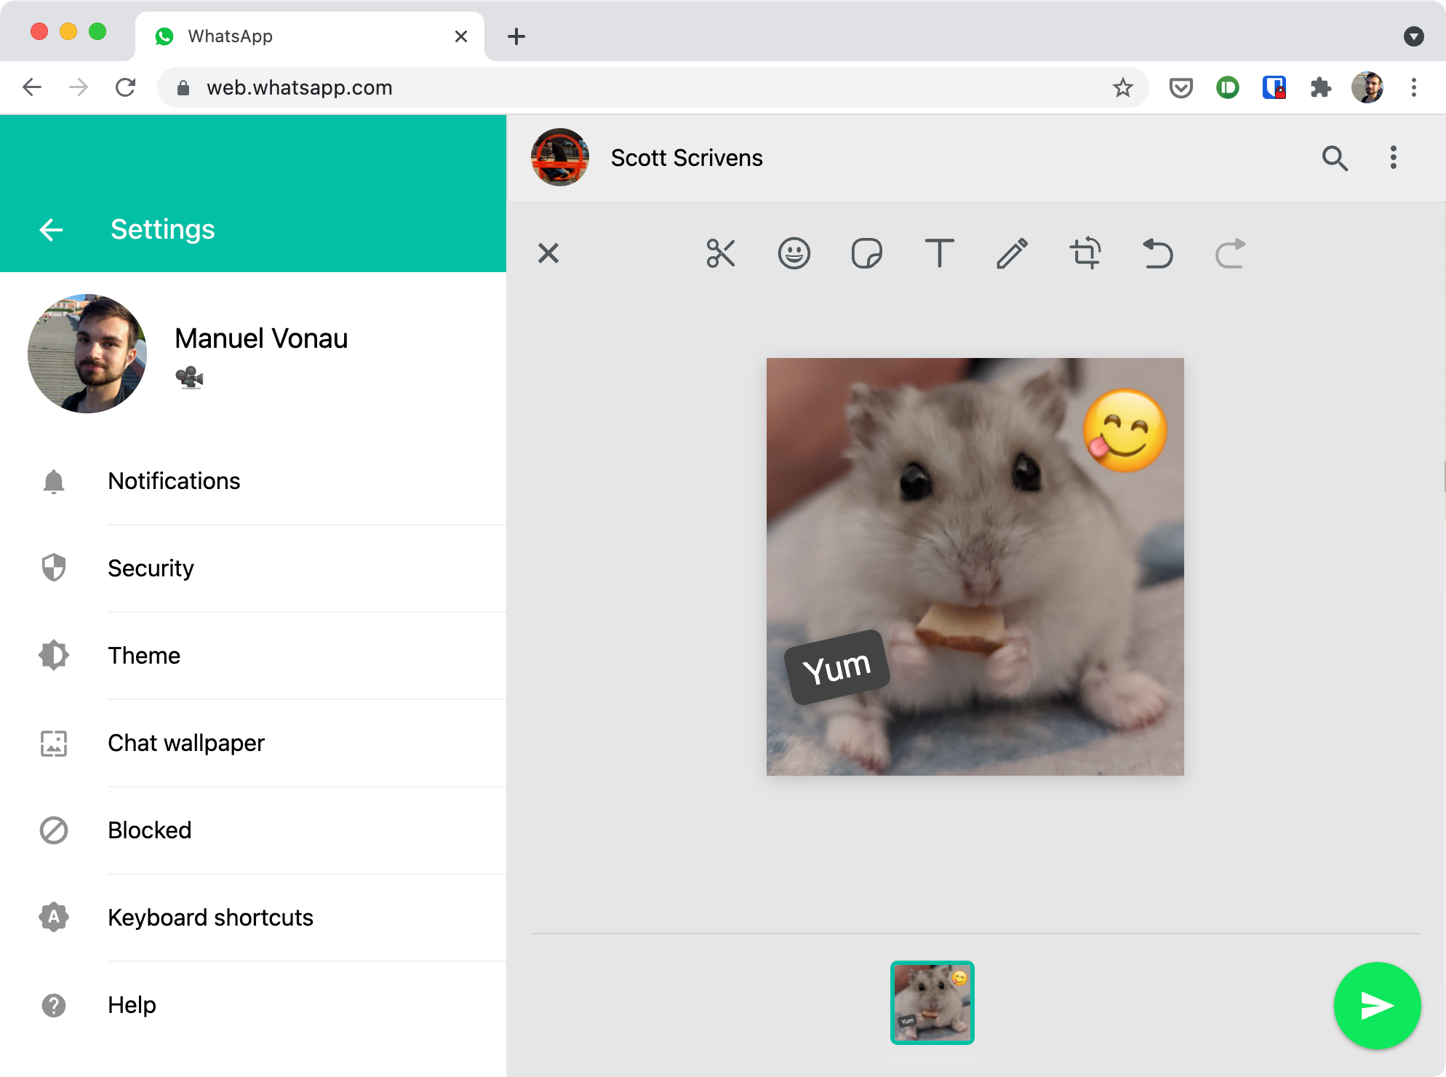Open the crop and rotate tool
The image size is (1446, 1077).
[1085, 253]
